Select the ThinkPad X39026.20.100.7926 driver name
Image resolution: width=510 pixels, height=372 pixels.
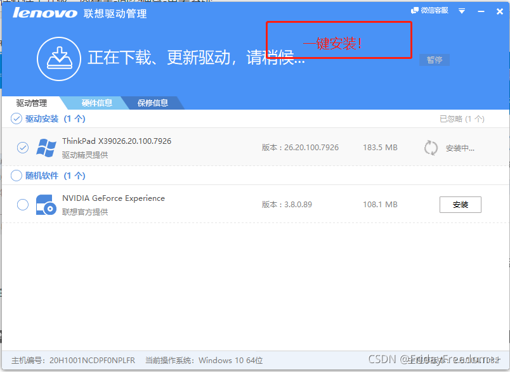point(117,141)
